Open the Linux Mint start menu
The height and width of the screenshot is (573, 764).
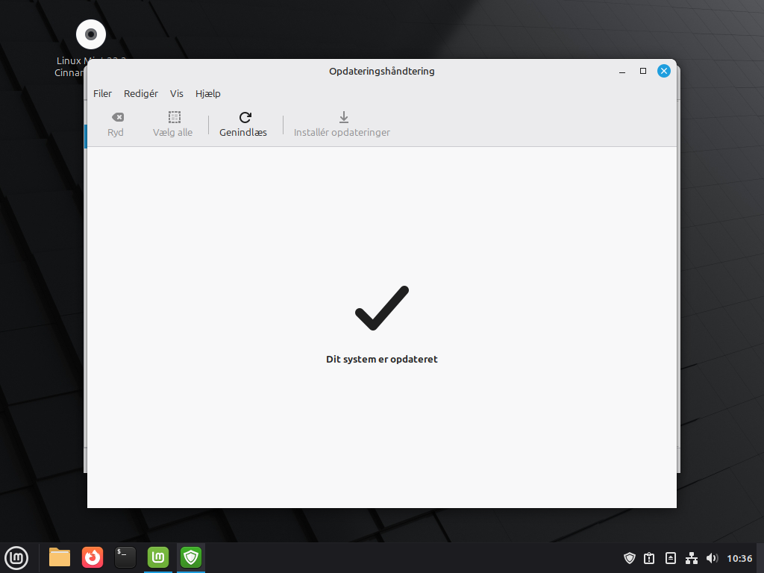pyautogui.click(x=16, y=557)
